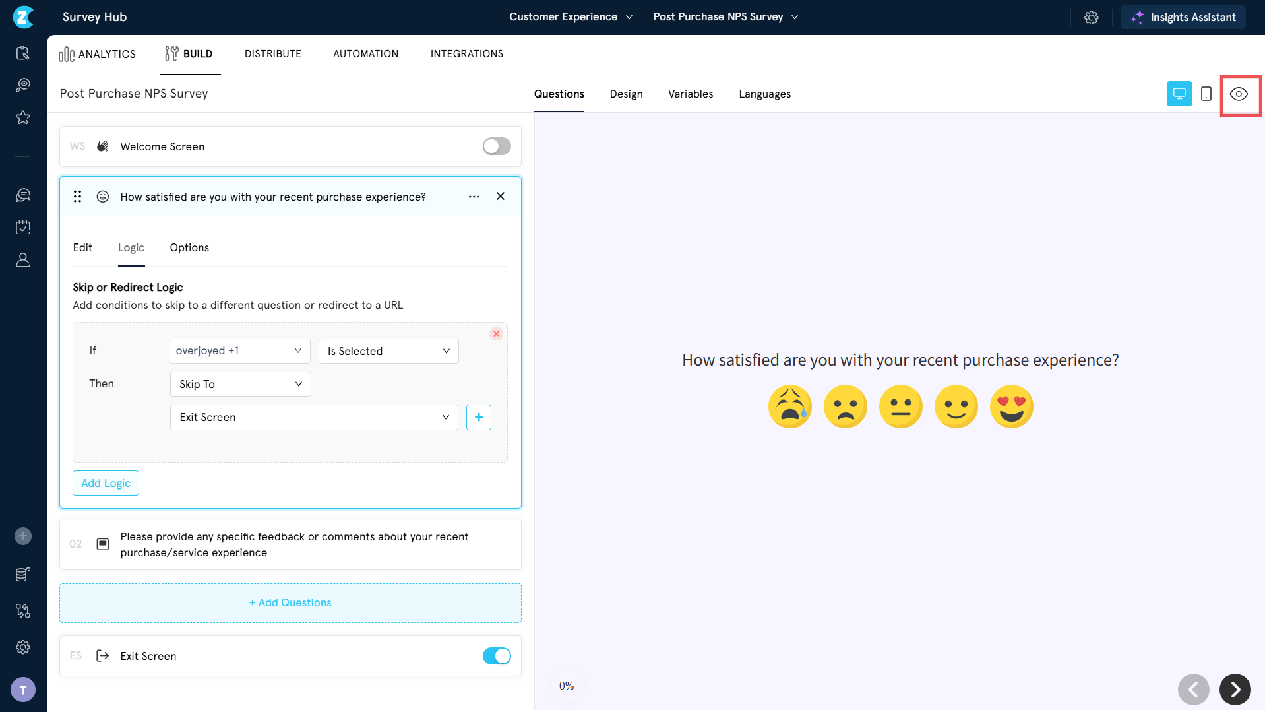This screenshot has height=712, width=1265.
Task: Select desktop preview mode icon
Action: (1179, 94)
